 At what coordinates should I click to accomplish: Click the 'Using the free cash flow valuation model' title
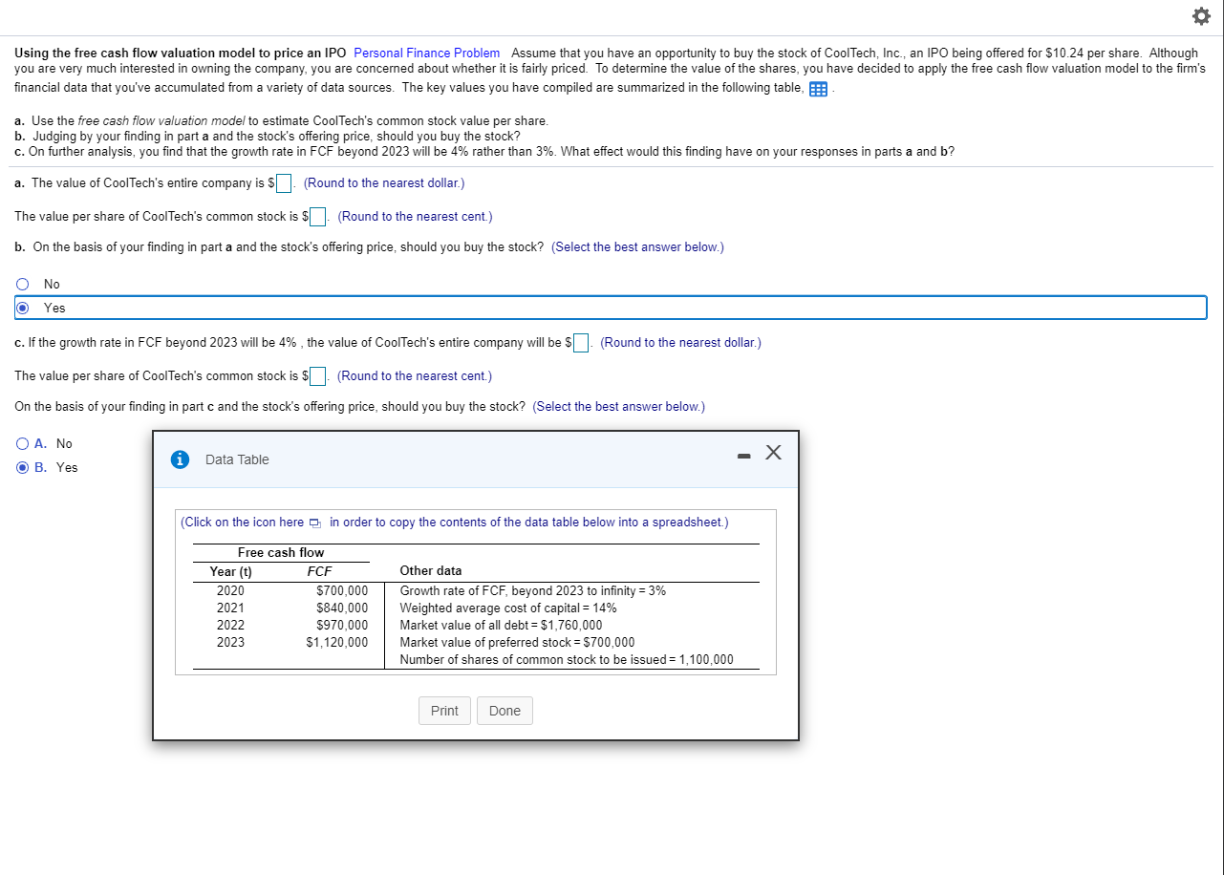(181, 53)
